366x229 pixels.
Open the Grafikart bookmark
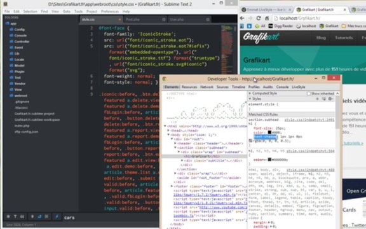pos(329,26)
